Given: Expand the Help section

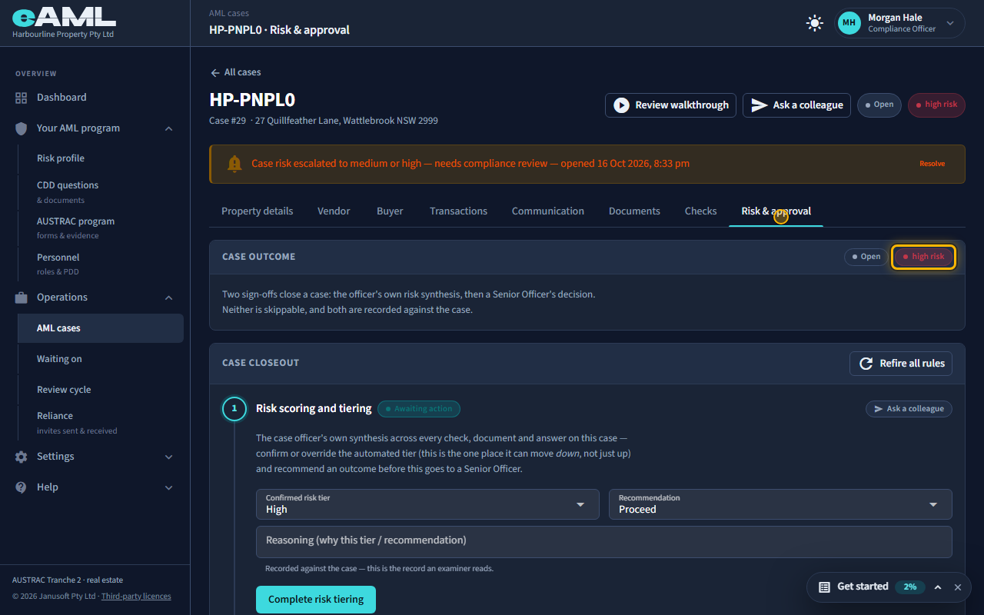Looking at the screenshot, I should tap(169, 487).
